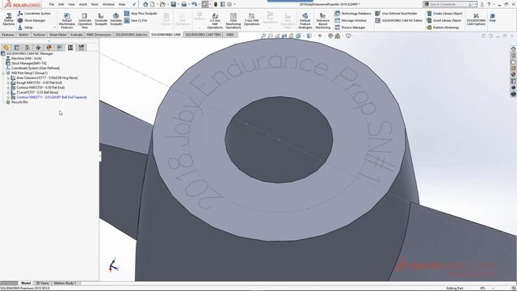This screenshot has height=291, width=517.
Task: Switch to the Sketch tab
Action: pos(23,35)
